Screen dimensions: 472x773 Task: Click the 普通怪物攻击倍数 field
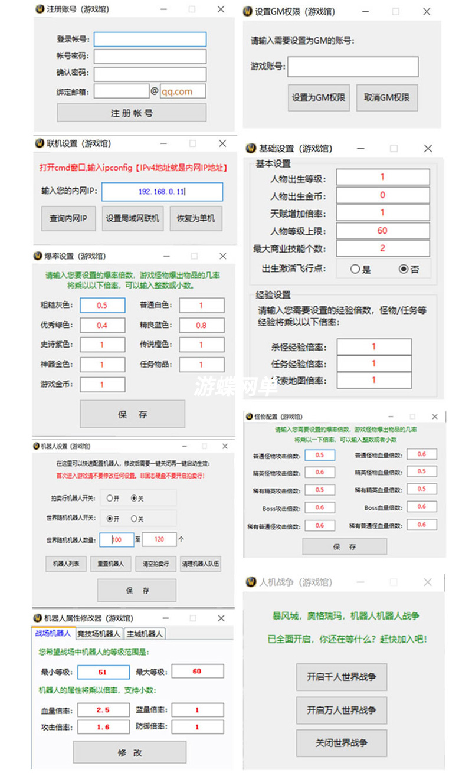(x=320, y=455)
